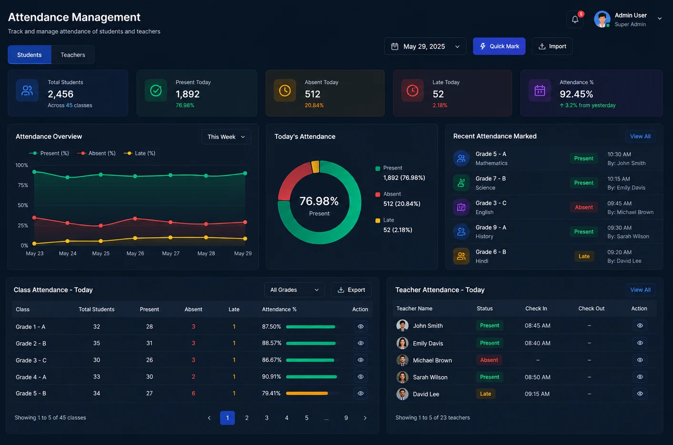Click the Total Students people icon
The width and height of the screenshot is (673, 445).
click(x=27, y=90)
